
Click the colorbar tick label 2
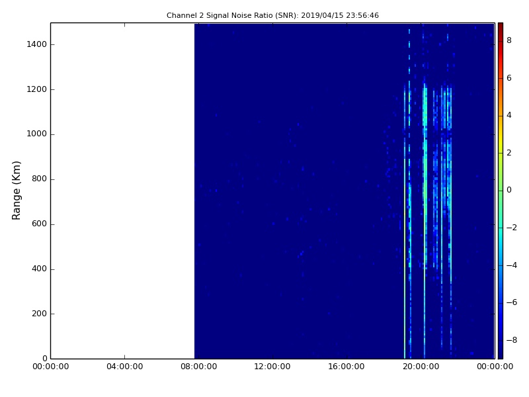click(x=509, y=153)
